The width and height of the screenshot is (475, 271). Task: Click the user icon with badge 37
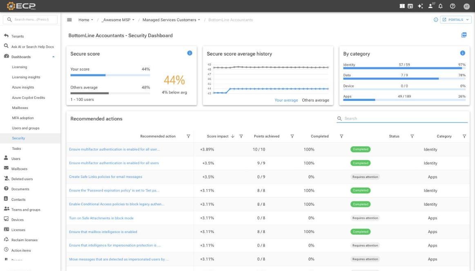431,6
